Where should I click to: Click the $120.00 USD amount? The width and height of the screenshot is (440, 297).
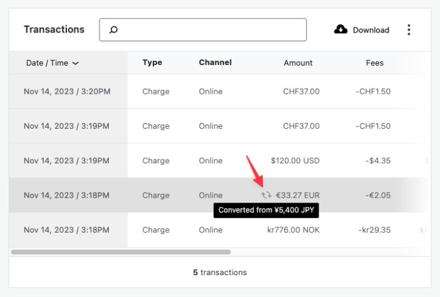[x=295, y=161]
